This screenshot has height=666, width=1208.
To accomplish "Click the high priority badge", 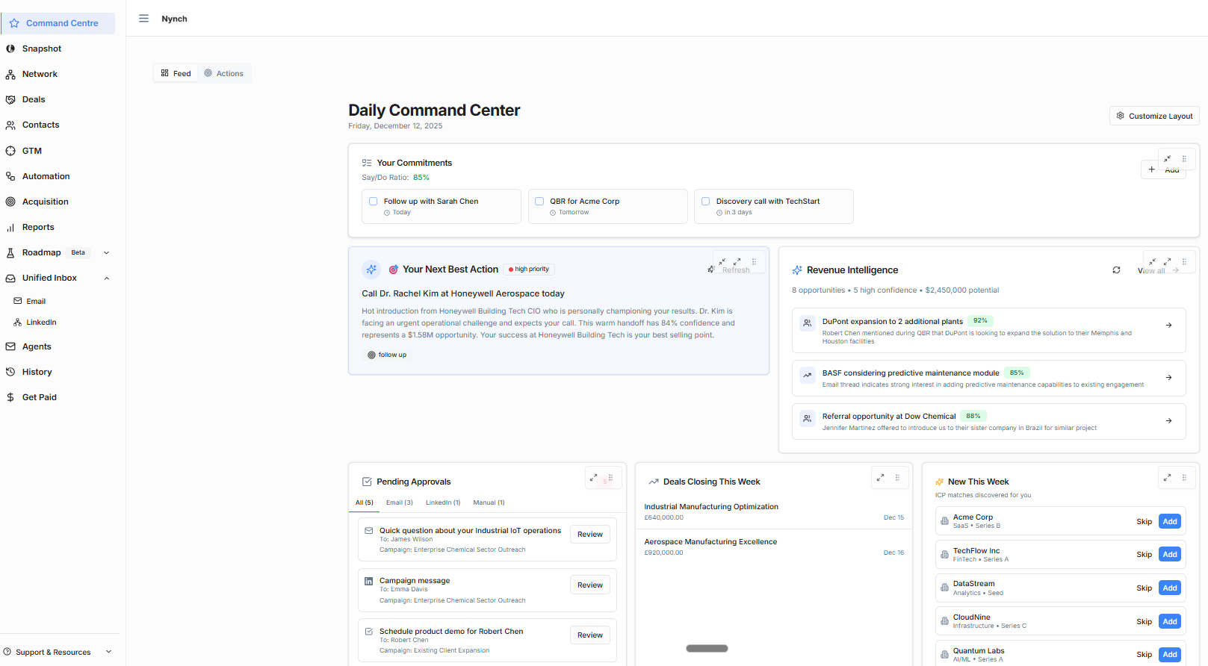I will 529,270.
